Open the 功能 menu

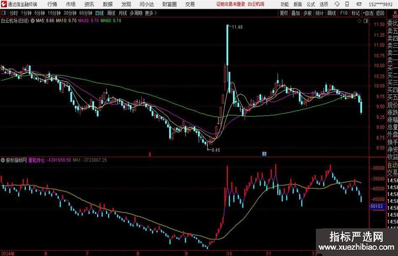coord(285,4)
